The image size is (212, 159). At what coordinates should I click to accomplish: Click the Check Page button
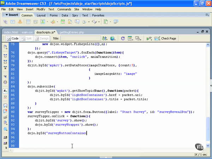(165, 39)
